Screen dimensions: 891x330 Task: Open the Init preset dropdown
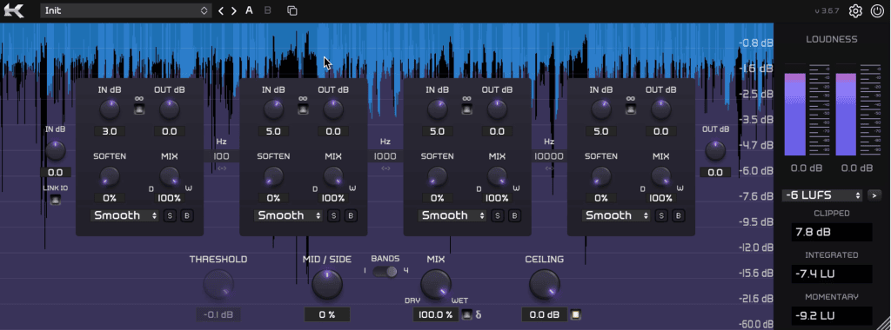pyautogui.click(x=125, y=10)
